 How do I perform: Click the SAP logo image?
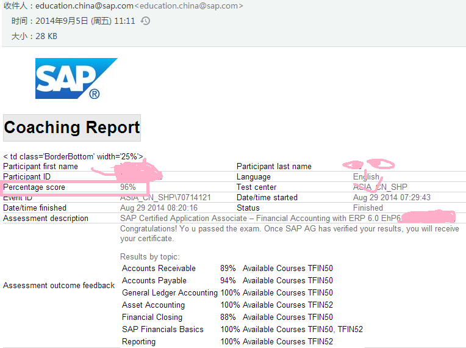pos(76,79)
